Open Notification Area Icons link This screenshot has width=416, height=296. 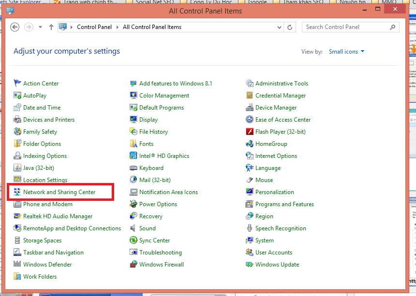168,192
